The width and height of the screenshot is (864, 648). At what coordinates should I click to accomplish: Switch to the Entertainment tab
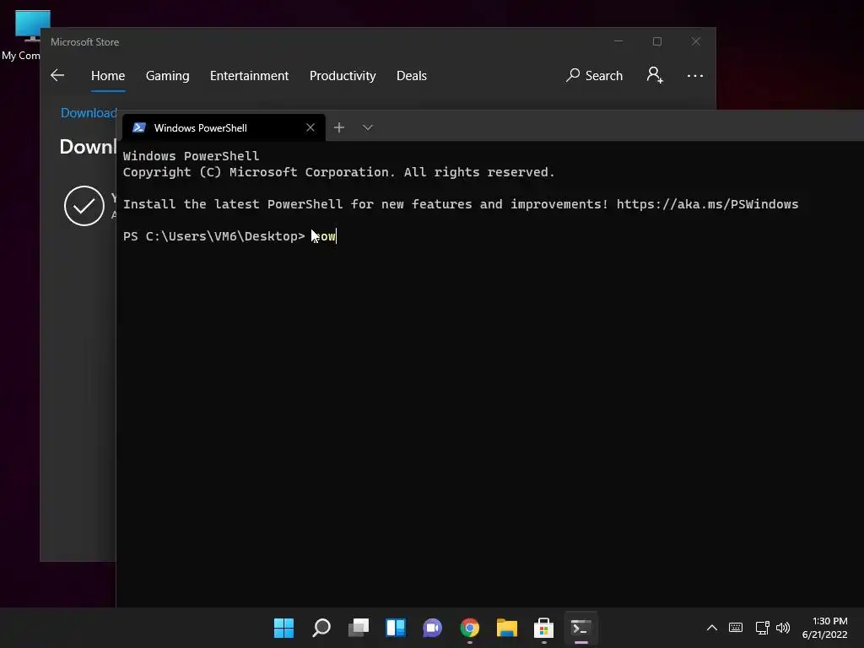[249, 75]
